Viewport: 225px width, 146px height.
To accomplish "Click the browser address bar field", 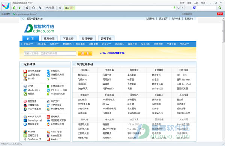I will (124, 8).
